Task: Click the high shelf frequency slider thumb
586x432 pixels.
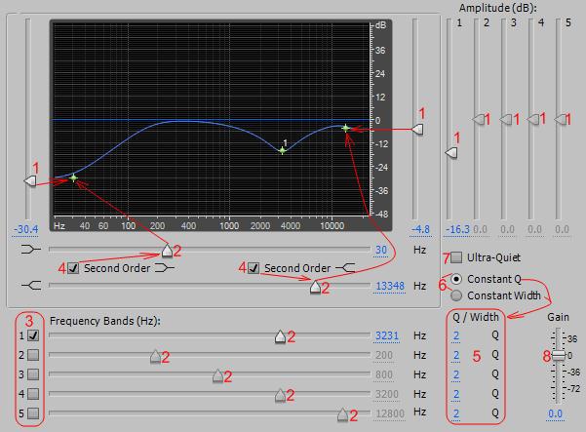Action: coord(314,287)
